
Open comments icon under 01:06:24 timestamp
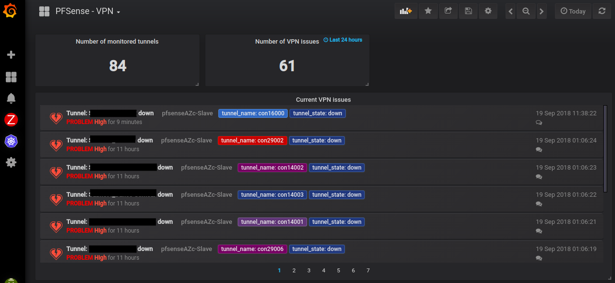point(539,150)
